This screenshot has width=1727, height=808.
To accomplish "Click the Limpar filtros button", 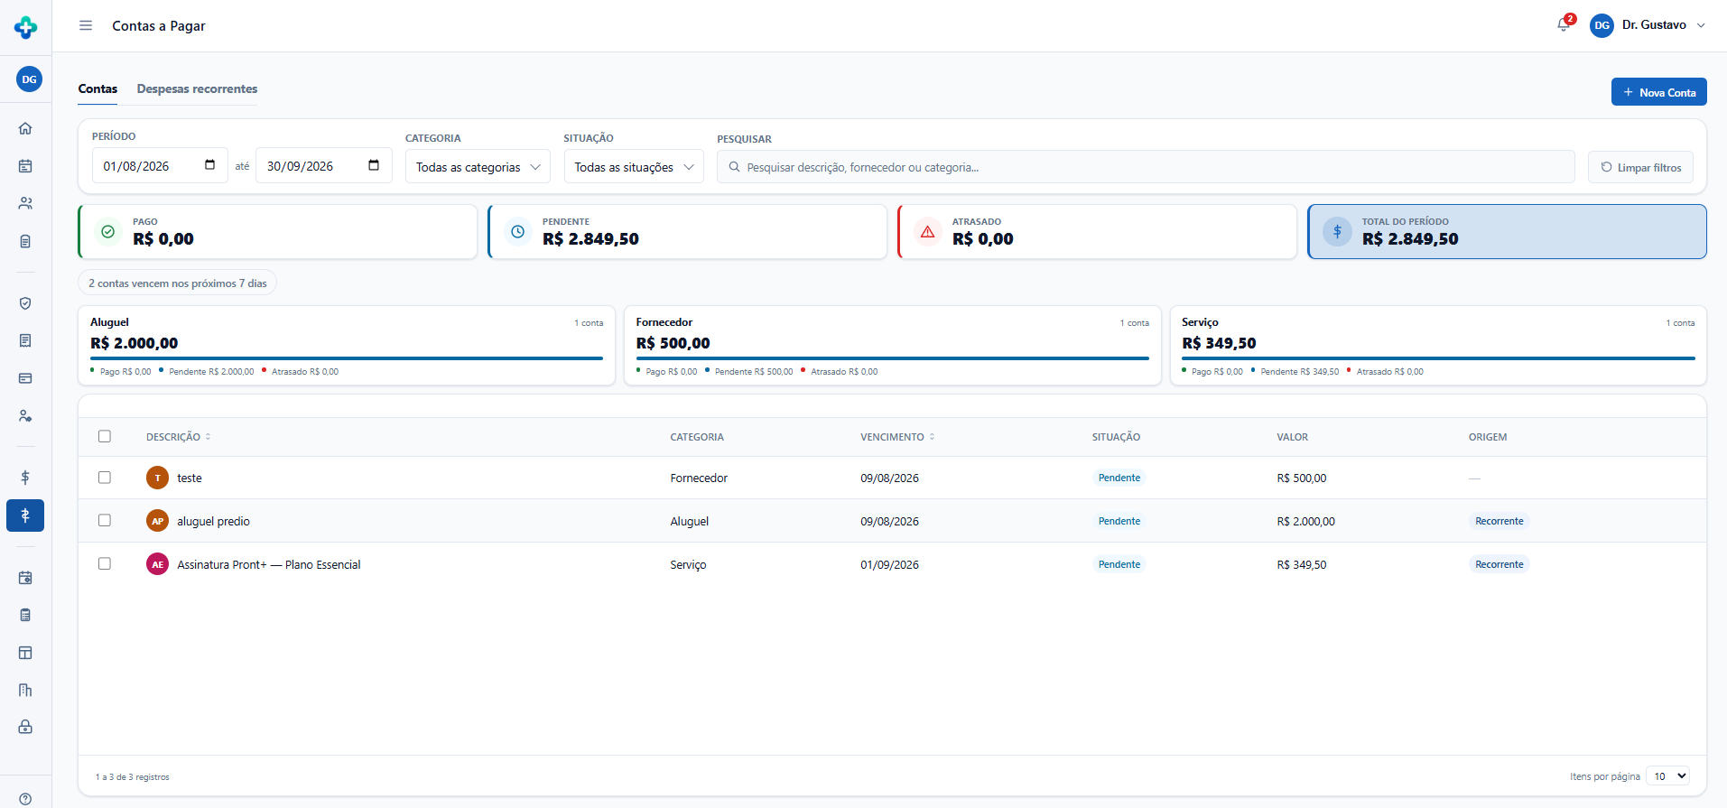I will tap(1640, 167).
